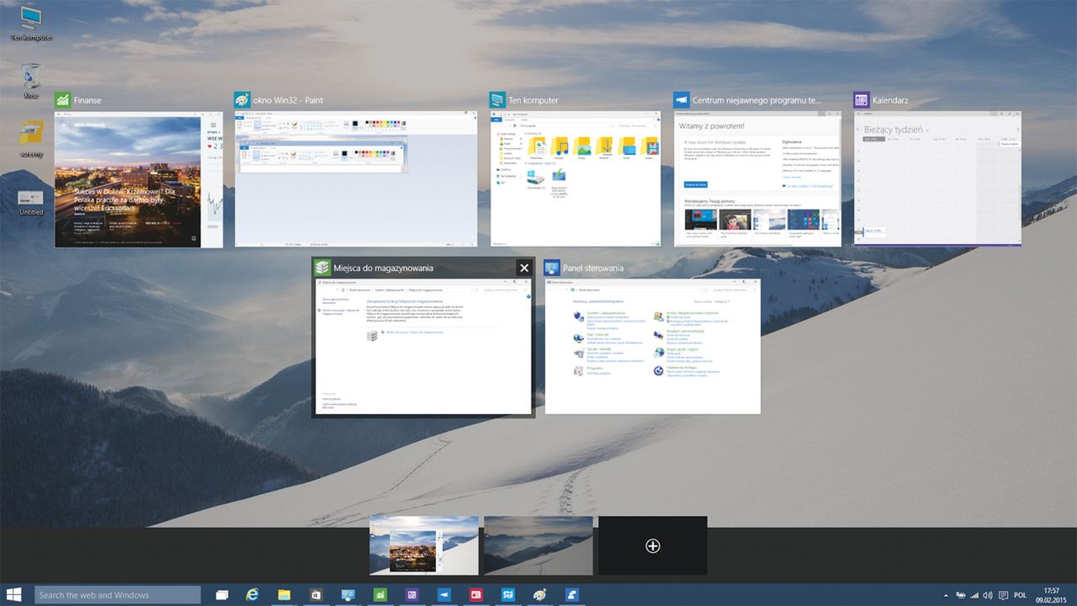Viewport: 1077px width, 606px height.
Task: Switch to the second, empty virtual desktop
Action: pos(538,545)
